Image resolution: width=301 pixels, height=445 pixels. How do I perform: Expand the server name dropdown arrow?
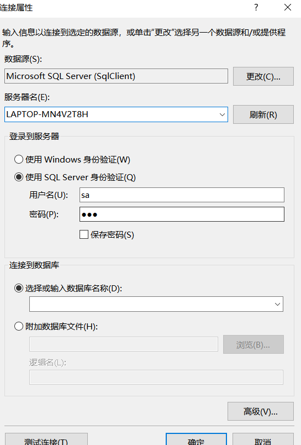point(222,114)
